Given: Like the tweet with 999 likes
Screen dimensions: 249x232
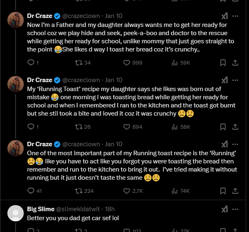Looking at the screenshot, I should click(x=127, y=62).
